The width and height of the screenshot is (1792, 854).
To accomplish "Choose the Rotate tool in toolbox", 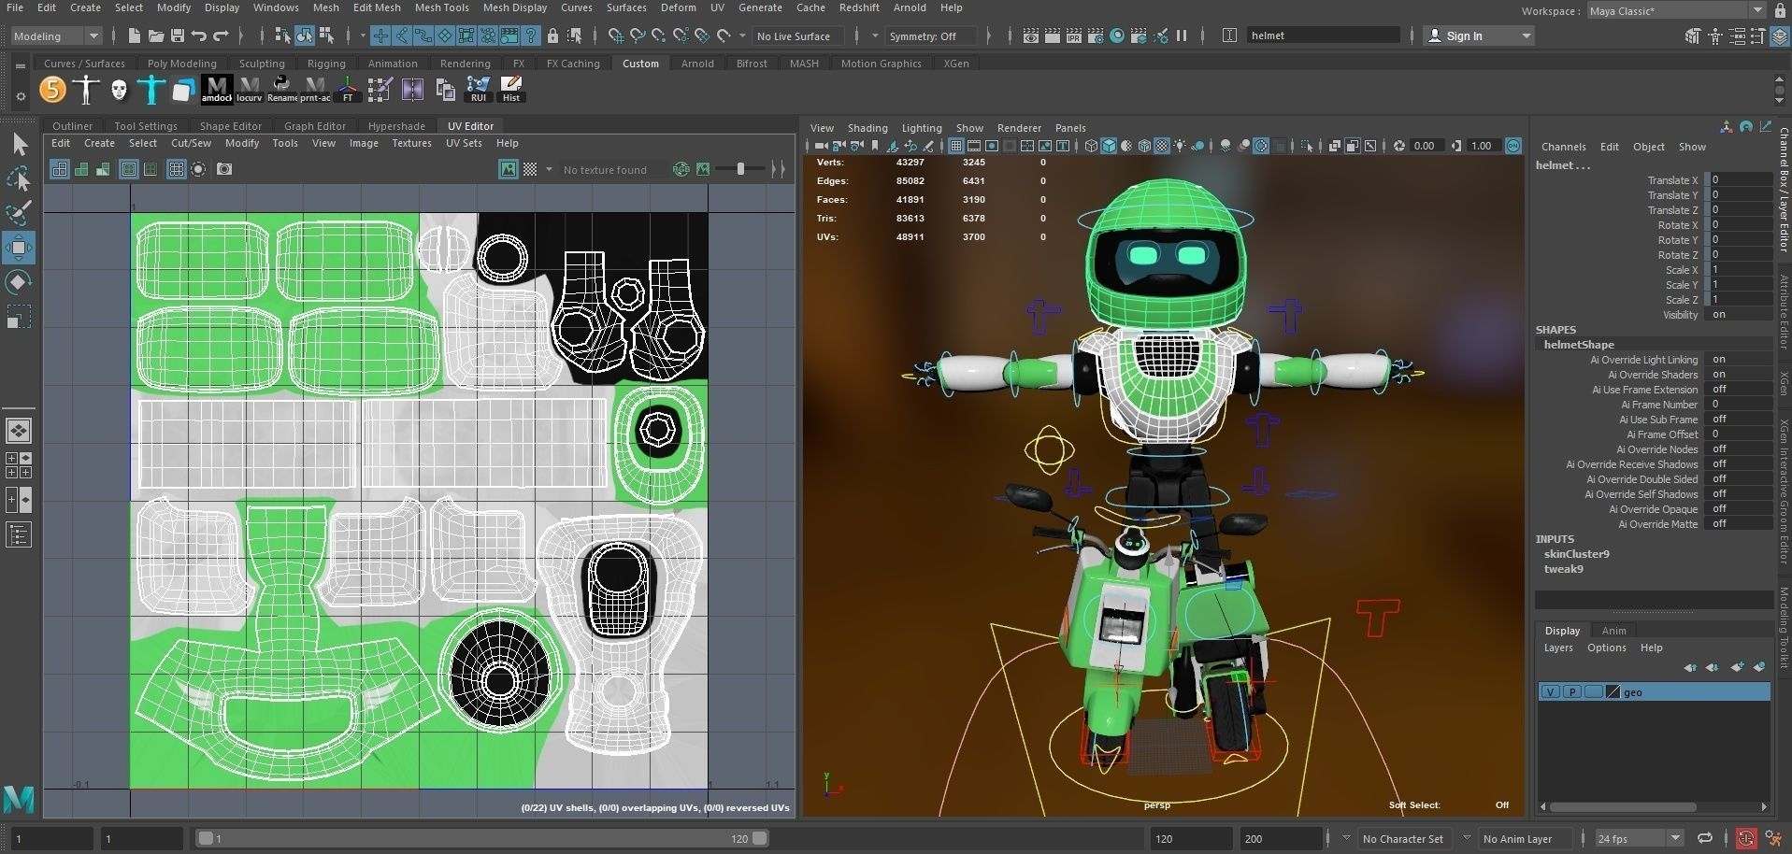I will [x=19, y=282].
